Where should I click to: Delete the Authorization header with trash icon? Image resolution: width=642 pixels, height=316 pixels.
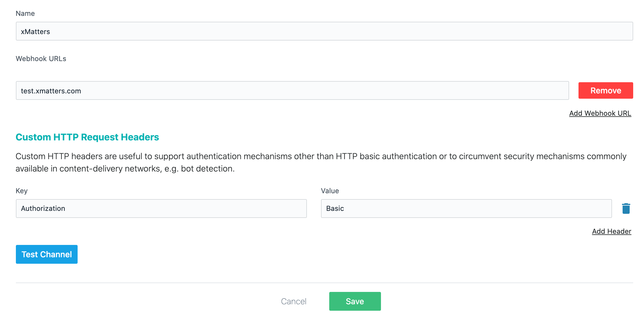(x=626, y=208)
